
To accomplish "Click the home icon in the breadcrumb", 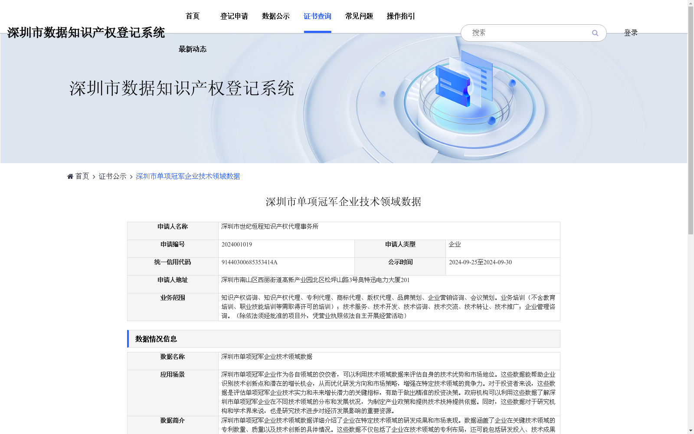I will pos(70,176).
